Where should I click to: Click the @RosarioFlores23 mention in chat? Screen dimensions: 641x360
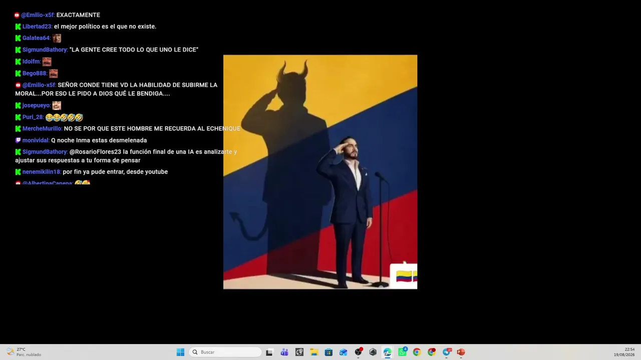click(95, 151)
